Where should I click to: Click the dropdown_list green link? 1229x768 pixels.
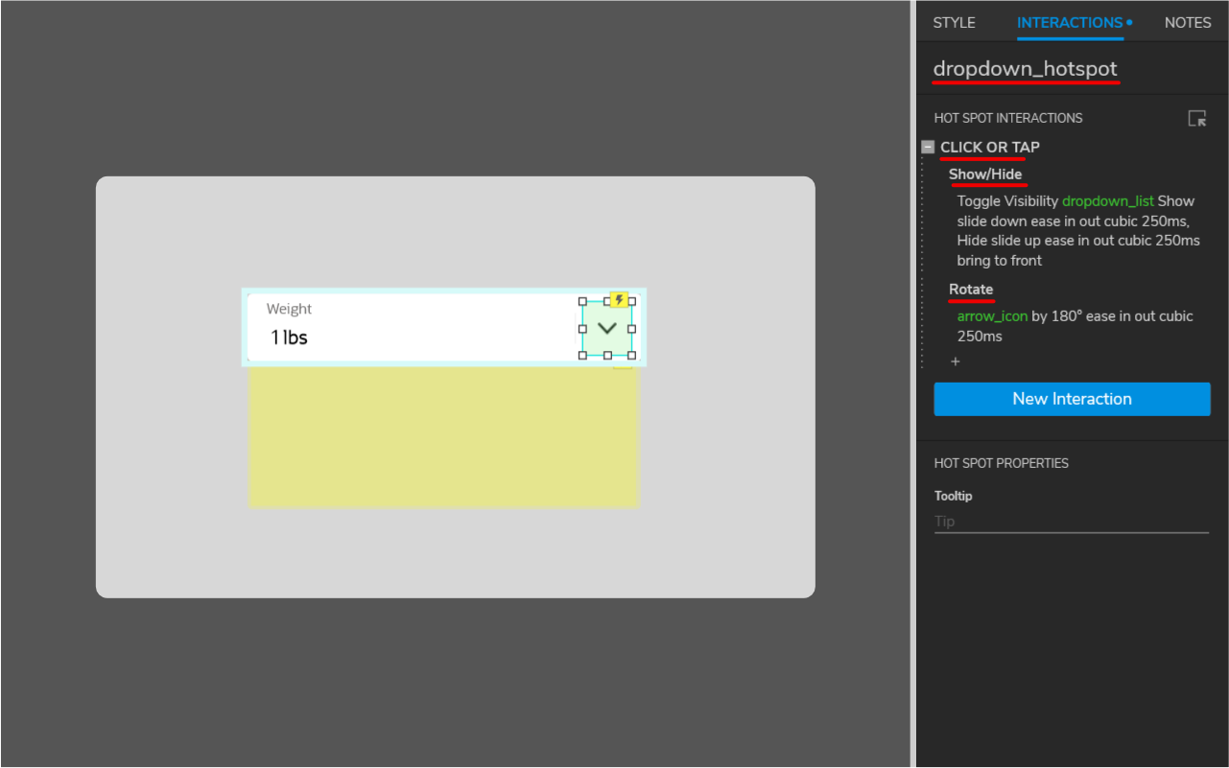1108,200
